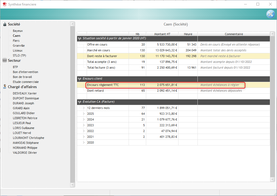Collapse the Evolution CA (Facture) section
The image size is (277, 196).
(x=80, y=102)
